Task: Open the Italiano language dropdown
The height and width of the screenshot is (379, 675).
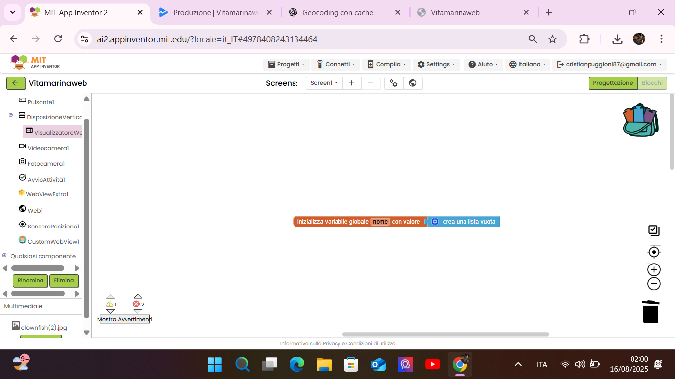Action: tap(528, 65)
